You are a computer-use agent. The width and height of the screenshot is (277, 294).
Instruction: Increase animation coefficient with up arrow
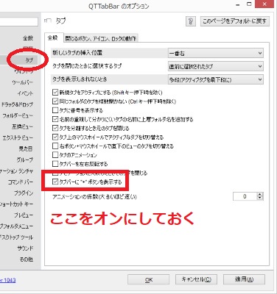click(260, 194)
